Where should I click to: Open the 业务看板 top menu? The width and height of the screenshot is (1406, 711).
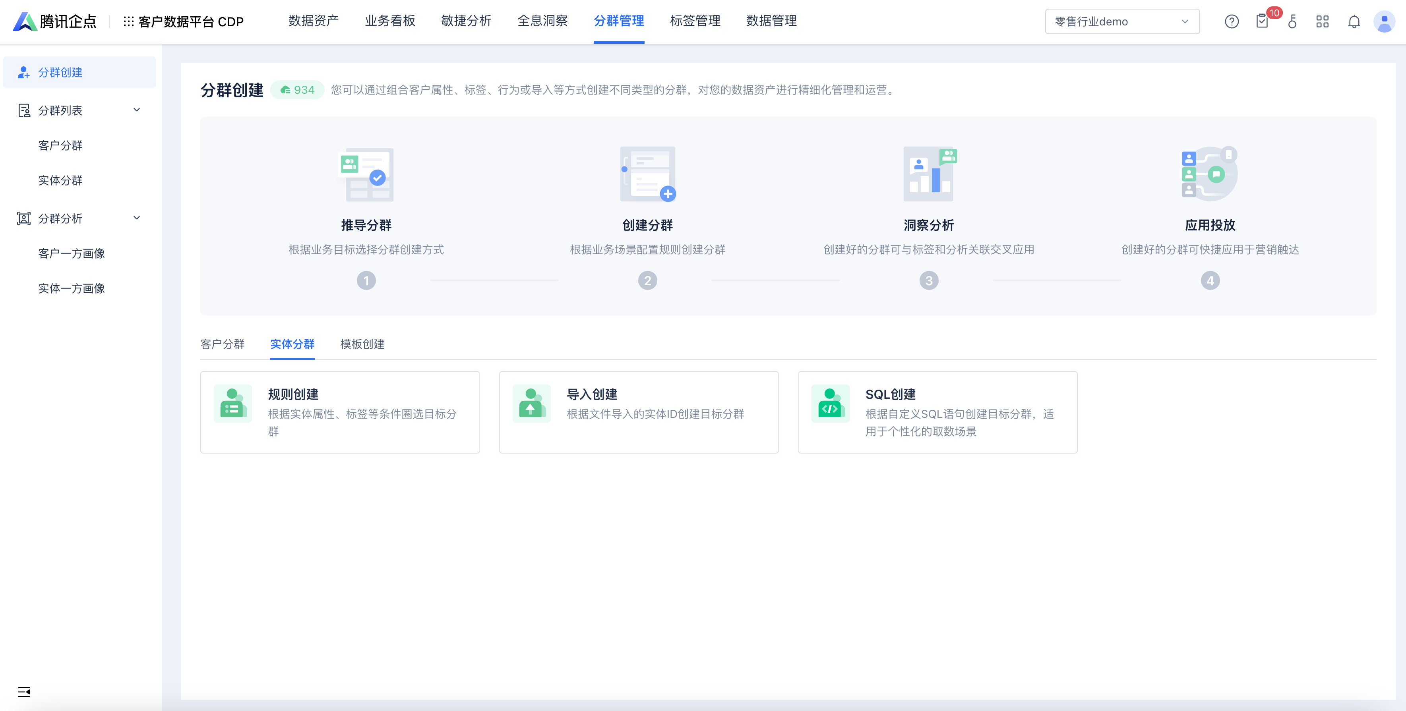click(x=390, y=21)
